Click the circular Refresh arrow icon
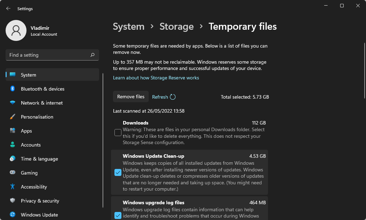366x220 pixels. 173,97
